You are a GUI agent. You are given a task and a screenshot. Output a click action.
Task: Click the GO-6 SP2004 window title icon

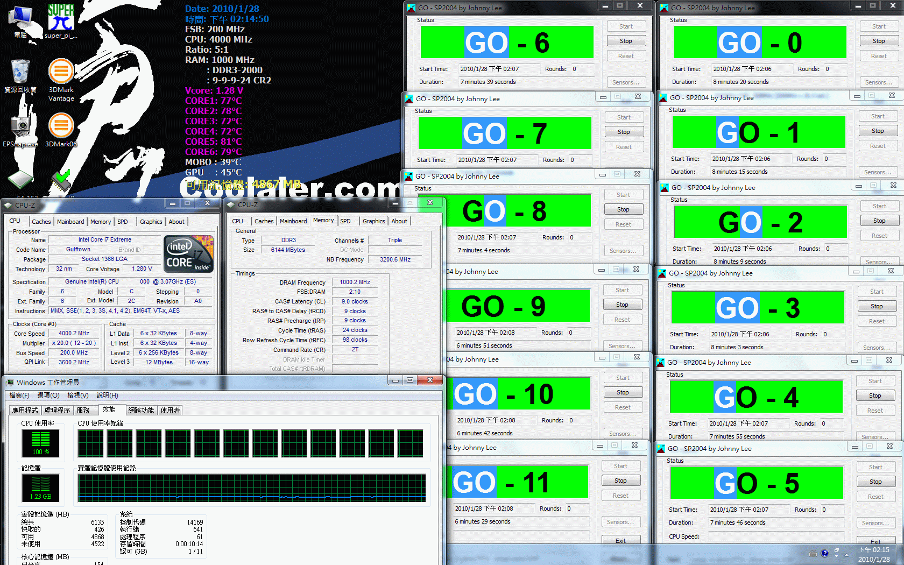click(411, 8)
